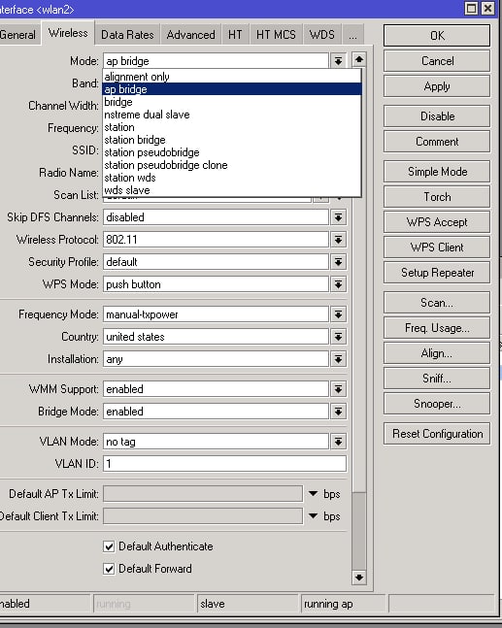
Task: Select 'station' mode option
Action: pos(232,127)
